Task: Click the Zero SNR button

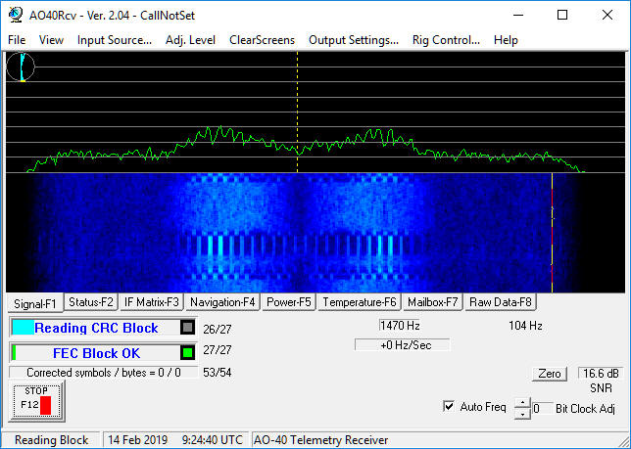Action: coord(550,374)
